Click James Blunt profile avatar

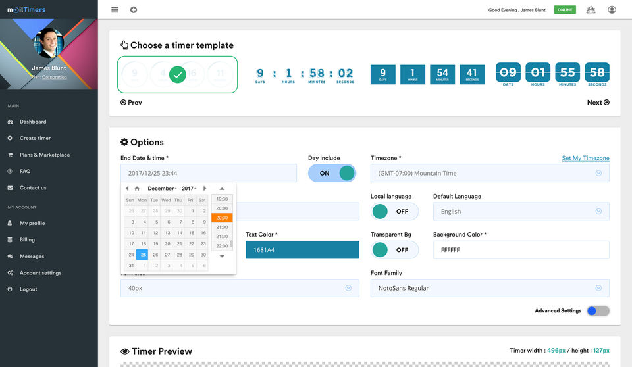click(x=49, y=43)
